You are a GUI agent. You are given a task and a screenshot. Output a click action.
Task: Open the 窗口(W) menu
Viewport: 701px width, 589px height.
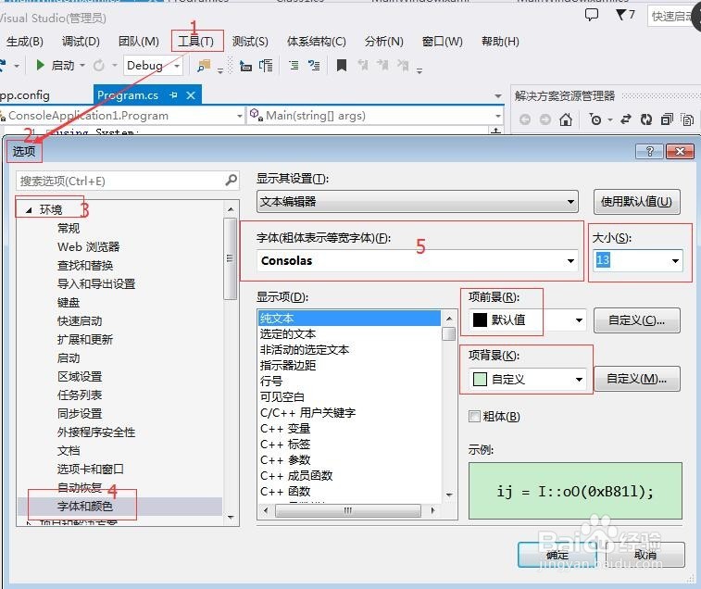click(442, 42)
